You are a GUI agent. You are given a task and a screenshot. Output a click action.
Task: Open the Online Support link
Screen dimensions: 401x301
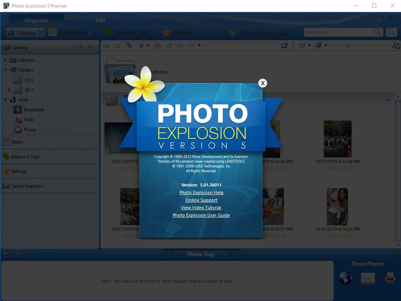(x=201, y=200)
